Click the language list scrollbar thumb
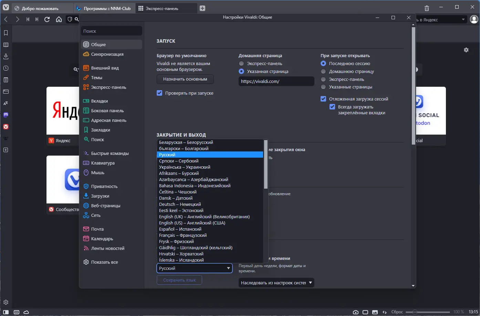The height and width of the screenshot is (316, 480). 265,164
